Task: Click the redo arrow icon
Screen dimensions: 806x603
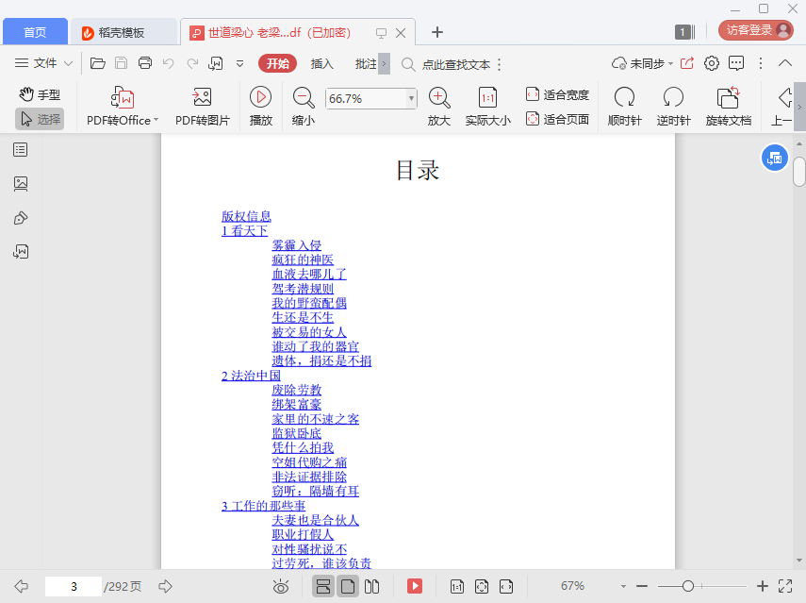Action: click(192, 63)
